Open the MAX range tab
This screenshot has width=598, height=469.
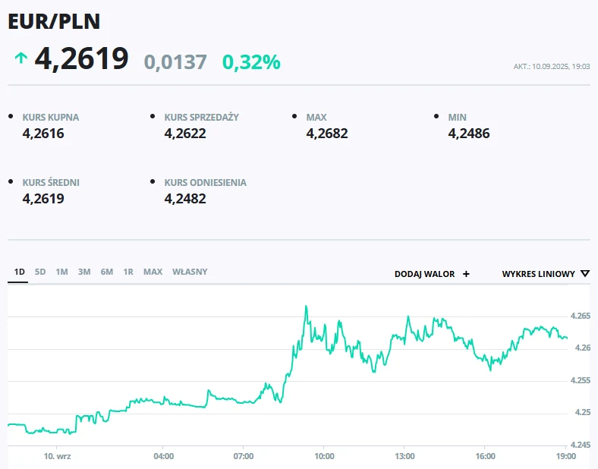[153, 272]
